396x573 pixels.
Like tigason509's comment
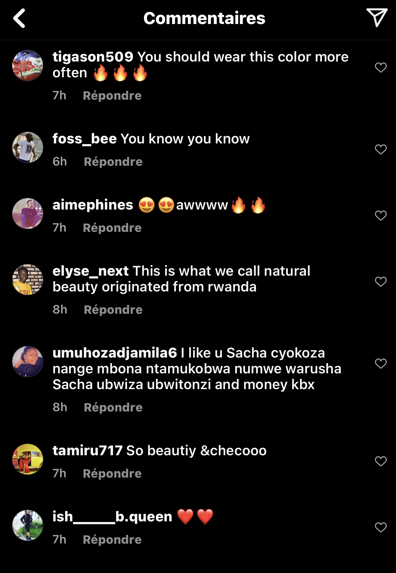pos(381,67)
